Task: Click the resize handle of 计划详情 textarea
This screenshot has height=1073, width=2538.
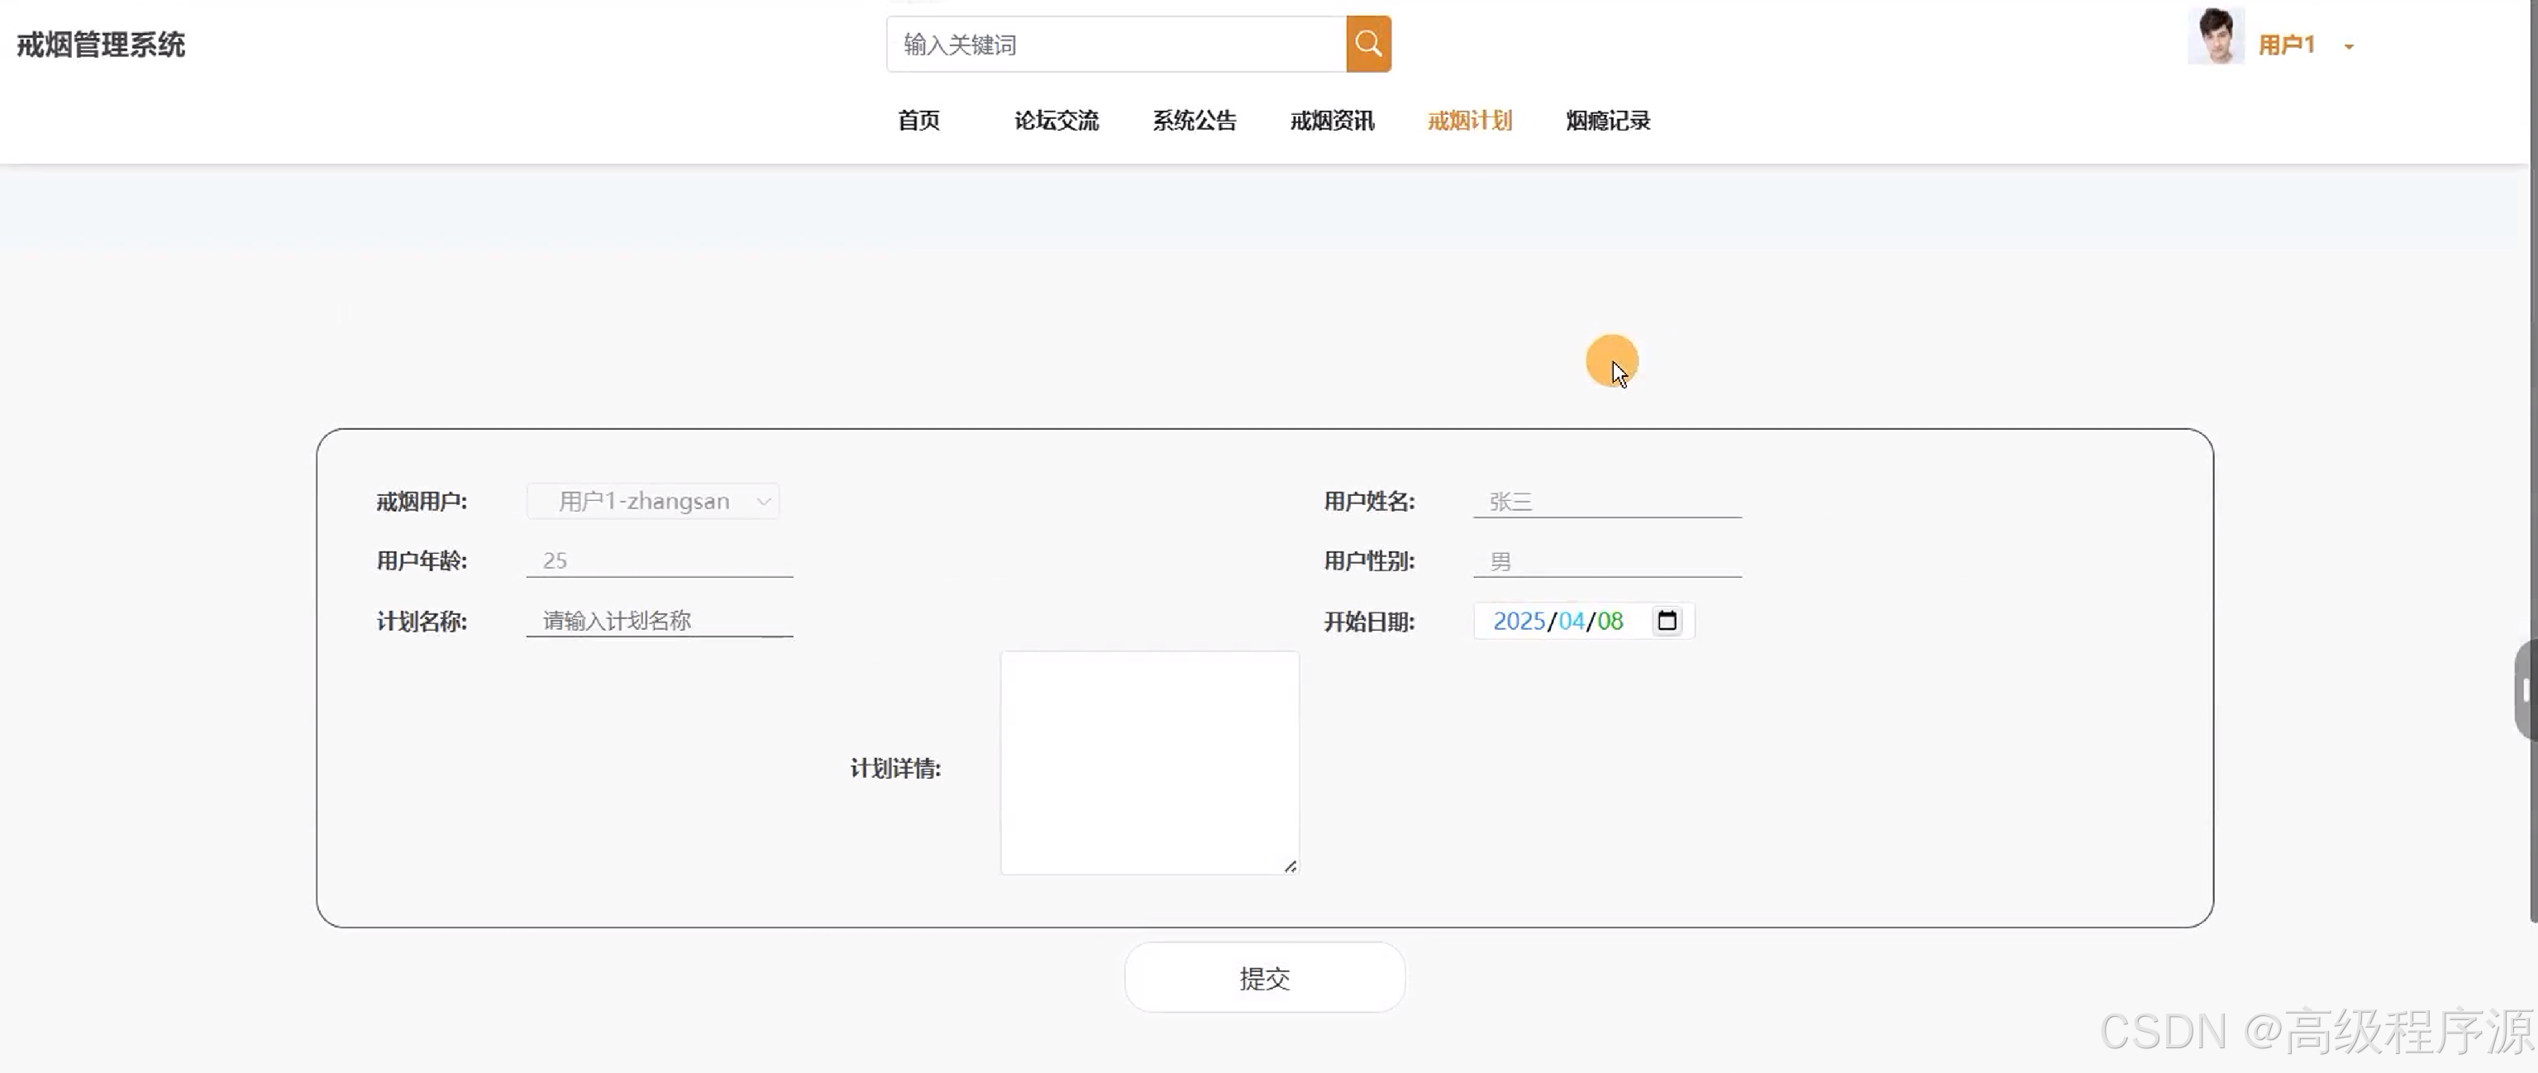Action: 1290,866
